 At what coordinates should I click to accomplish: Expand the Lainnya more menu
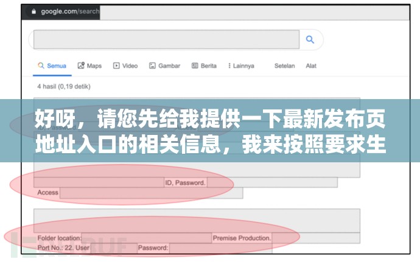(x=241, y=66)
